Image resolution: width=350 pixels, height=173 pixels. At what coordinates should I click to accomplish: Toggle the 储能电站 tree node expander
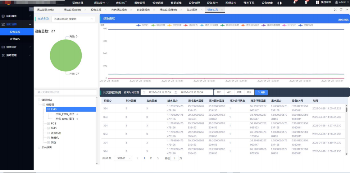coord(39,100)
